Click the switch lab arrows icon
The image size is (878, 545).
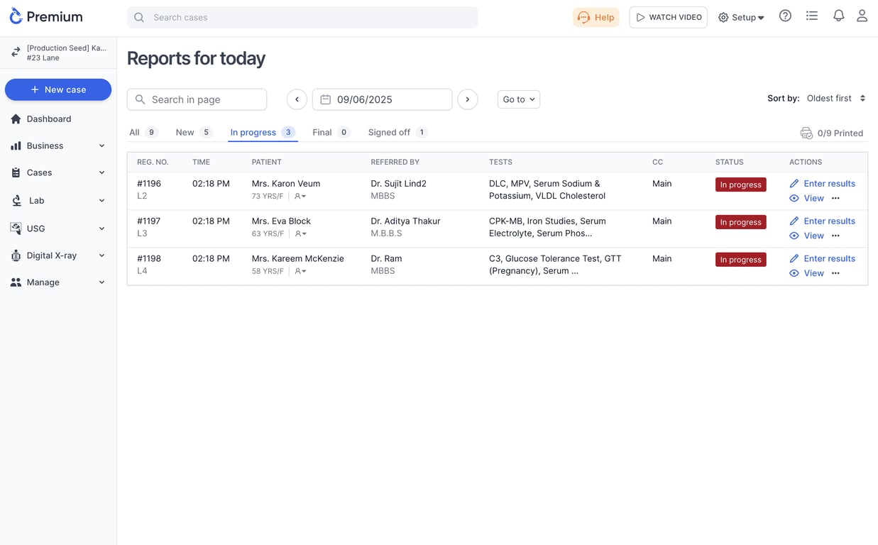pyautogui.click(x=16, y=53)
